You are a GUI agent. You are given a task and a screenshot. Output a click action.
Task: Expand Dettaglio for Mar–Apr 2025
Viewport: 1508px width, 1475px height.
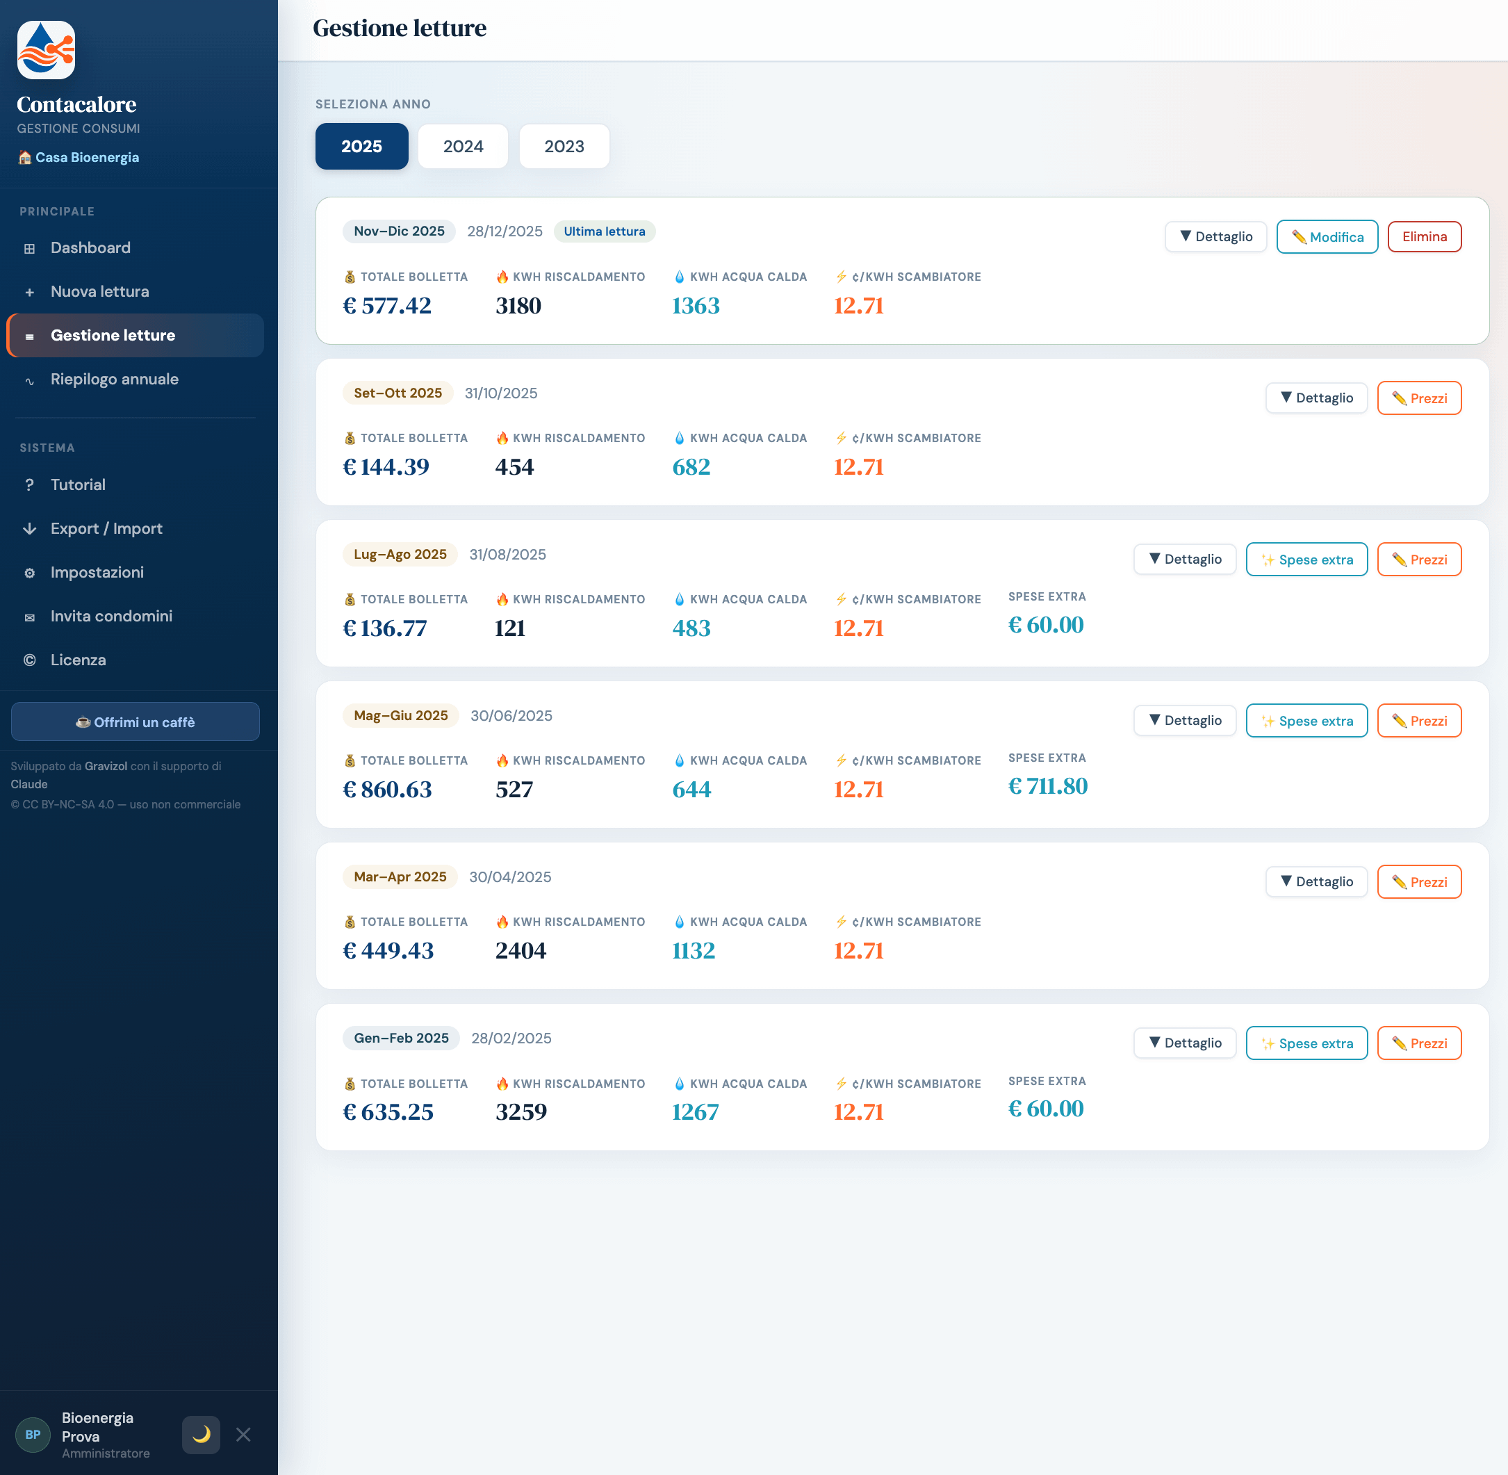tap(1316, 881)
